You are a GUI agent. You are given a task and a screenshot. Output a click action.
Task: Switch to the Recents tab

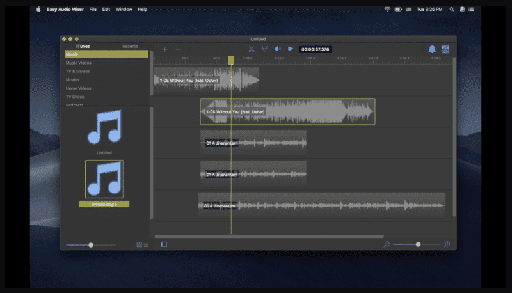point(130,46)
